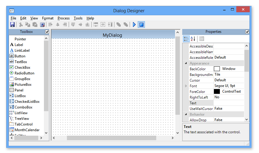Open the Process menu

pos(63,18)
